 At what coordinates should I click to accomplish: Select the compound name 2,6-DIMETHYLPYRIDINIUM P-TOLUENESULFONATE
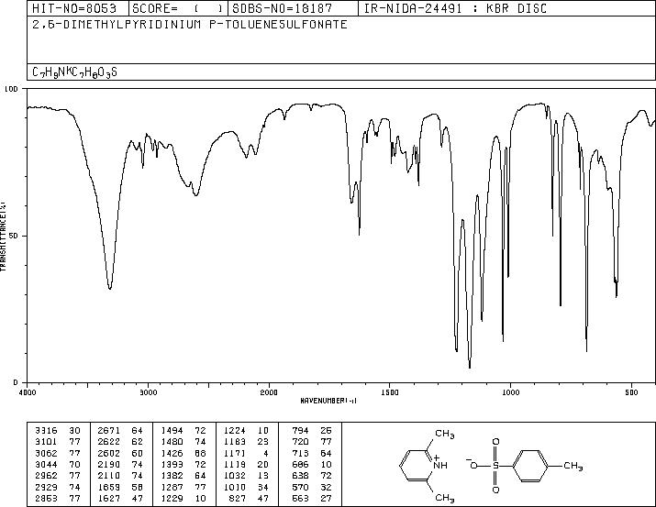(190, 25)
